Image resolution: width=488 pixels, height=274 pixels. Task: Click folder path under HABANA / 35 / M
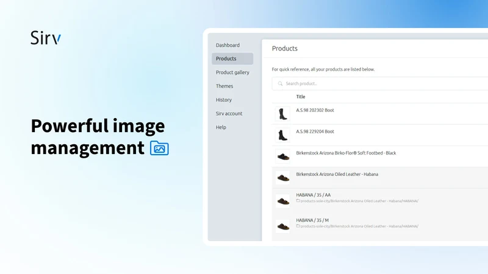pos(357,226)
